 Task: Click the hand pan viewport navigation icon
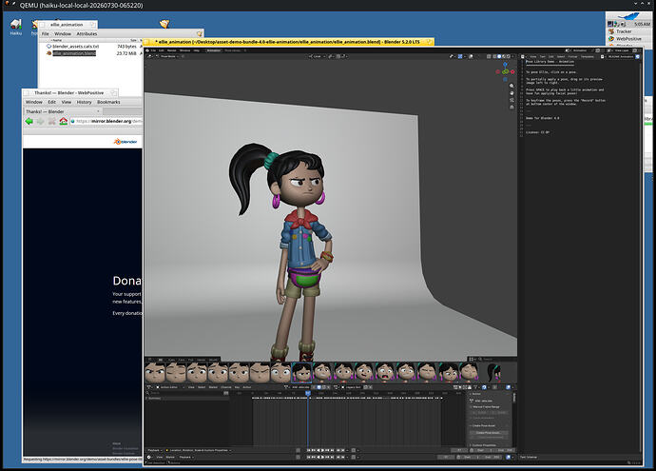511,93
